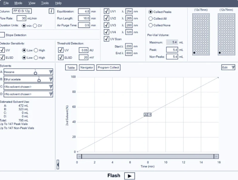Start the Flash run play button
The height and width of the screenshot is (180, 238).
pyautogui.click(x=130, y=176)
